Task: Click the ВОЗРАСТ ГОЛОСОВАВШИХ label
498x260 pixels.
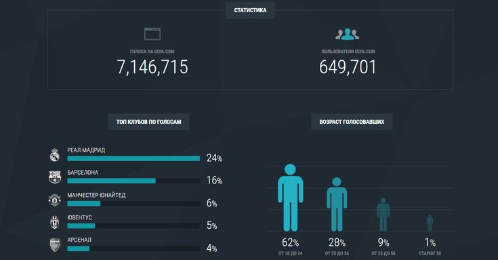Action: (352, 122)
